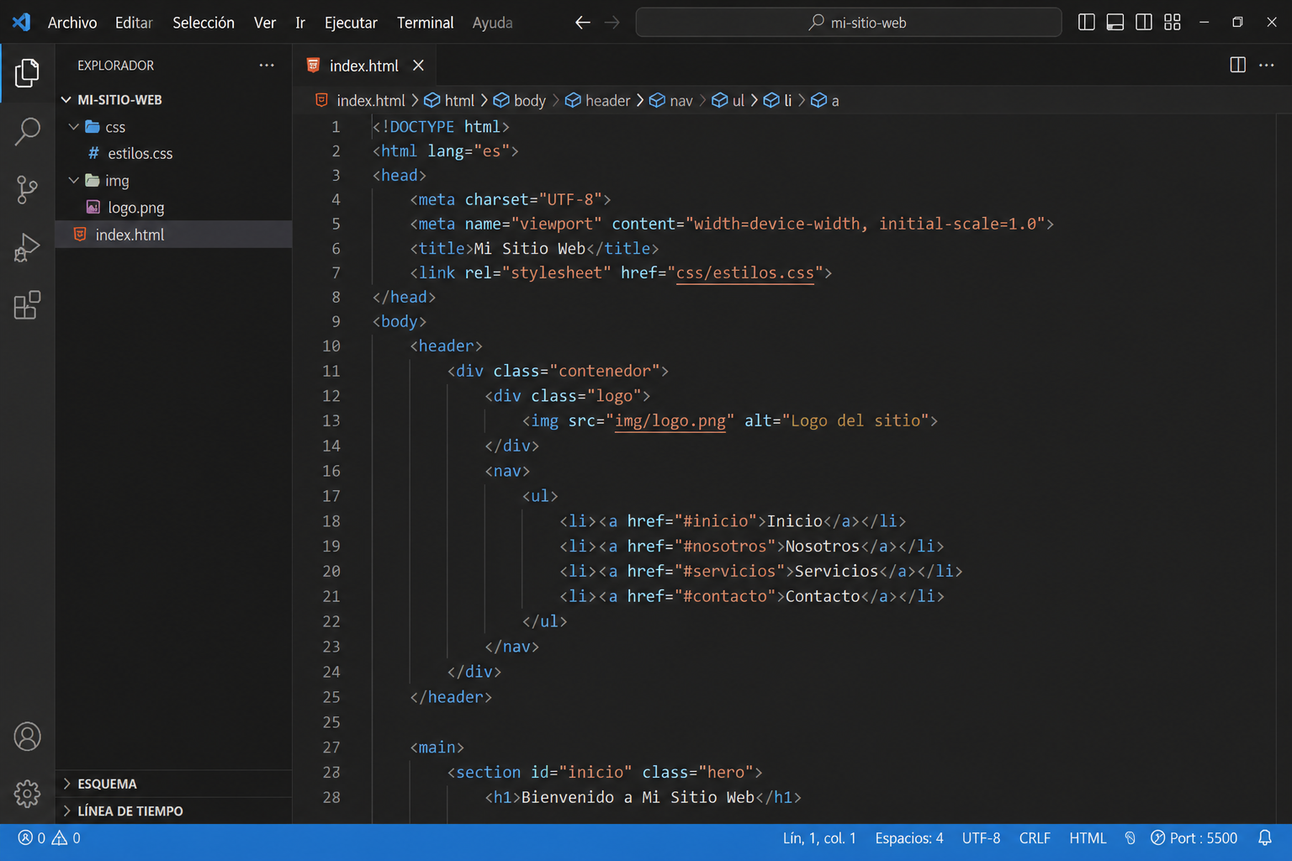
Task: Collapse the css folder
Action: (x=74, y=127)
